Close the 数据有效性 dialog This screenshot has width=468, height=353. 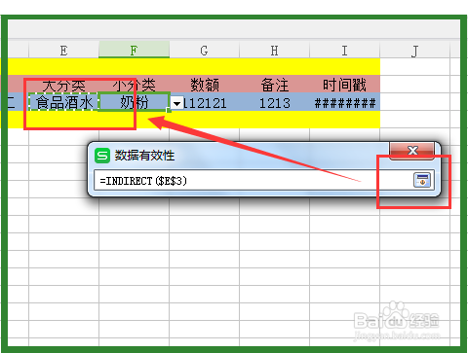tap(412, 151)
